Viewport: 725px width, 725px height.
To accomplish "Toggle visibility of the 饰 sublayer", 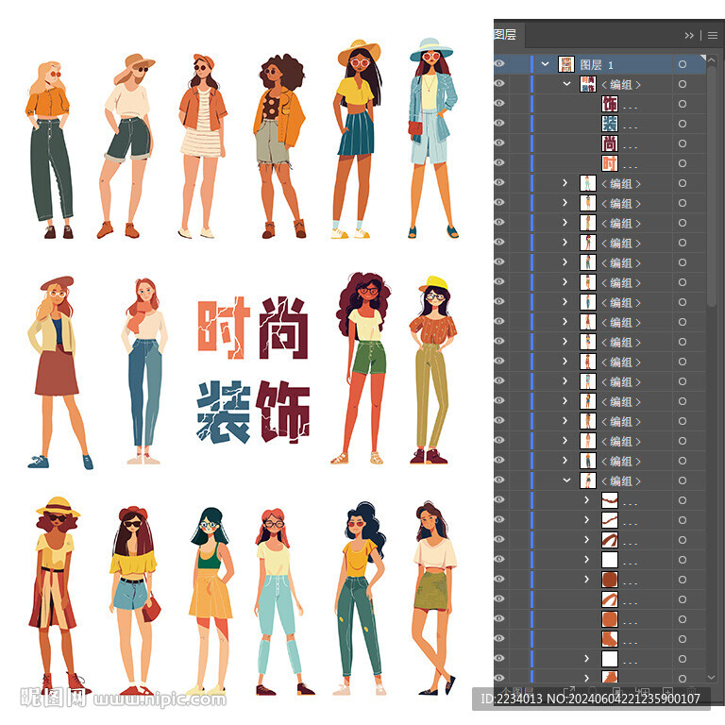I will [499, 104].
